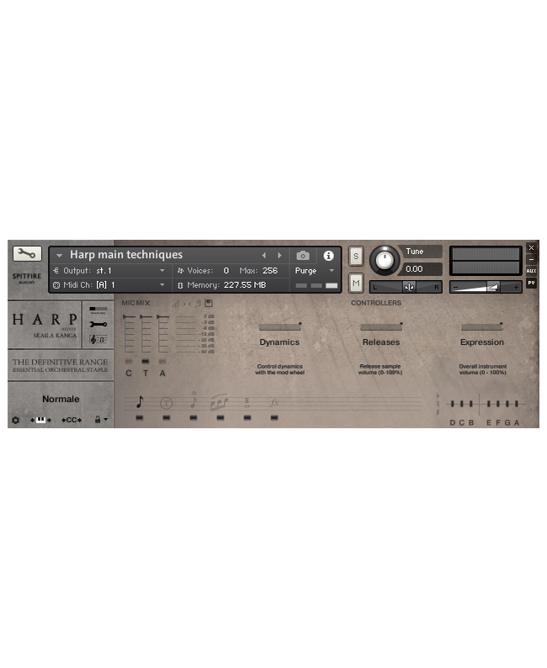Screen dimensions: 547x668
Task: Adjust the L/R pan slider
Action: point(406,287)
